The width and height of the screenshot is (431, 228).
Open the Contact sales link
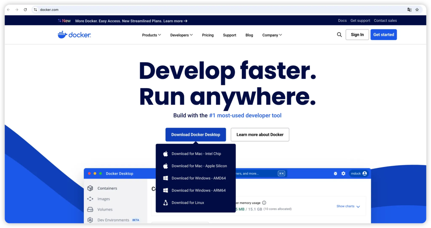[x=386, y=21]
